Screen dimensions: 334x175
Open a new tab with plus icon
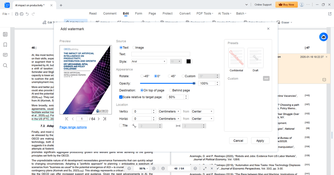tap(61, 5)
